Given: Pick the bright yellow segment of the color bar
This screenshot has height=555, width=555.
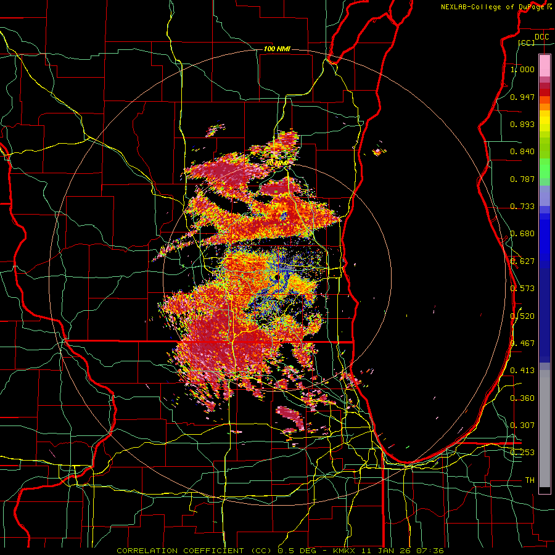Looking at the screenshot, I should click(545, 121).
